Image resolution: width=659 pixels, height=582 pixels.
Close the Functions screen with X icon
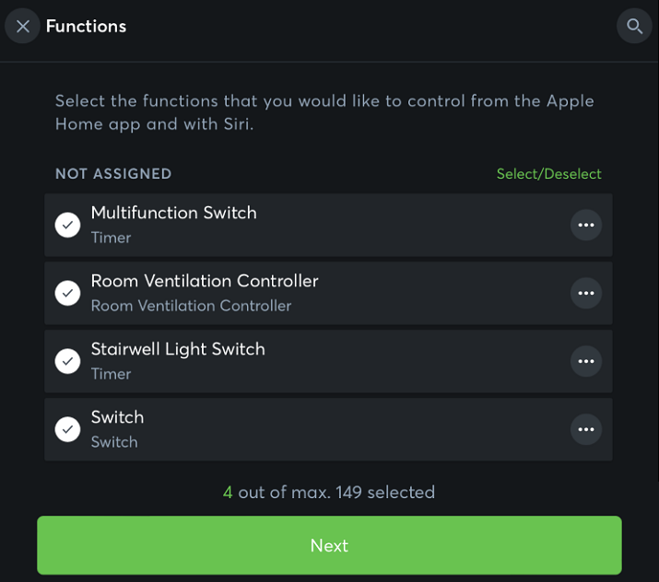click(23, 27)
